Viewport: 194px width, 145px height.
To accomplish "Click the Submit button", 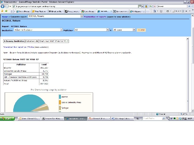I will 141,30.
